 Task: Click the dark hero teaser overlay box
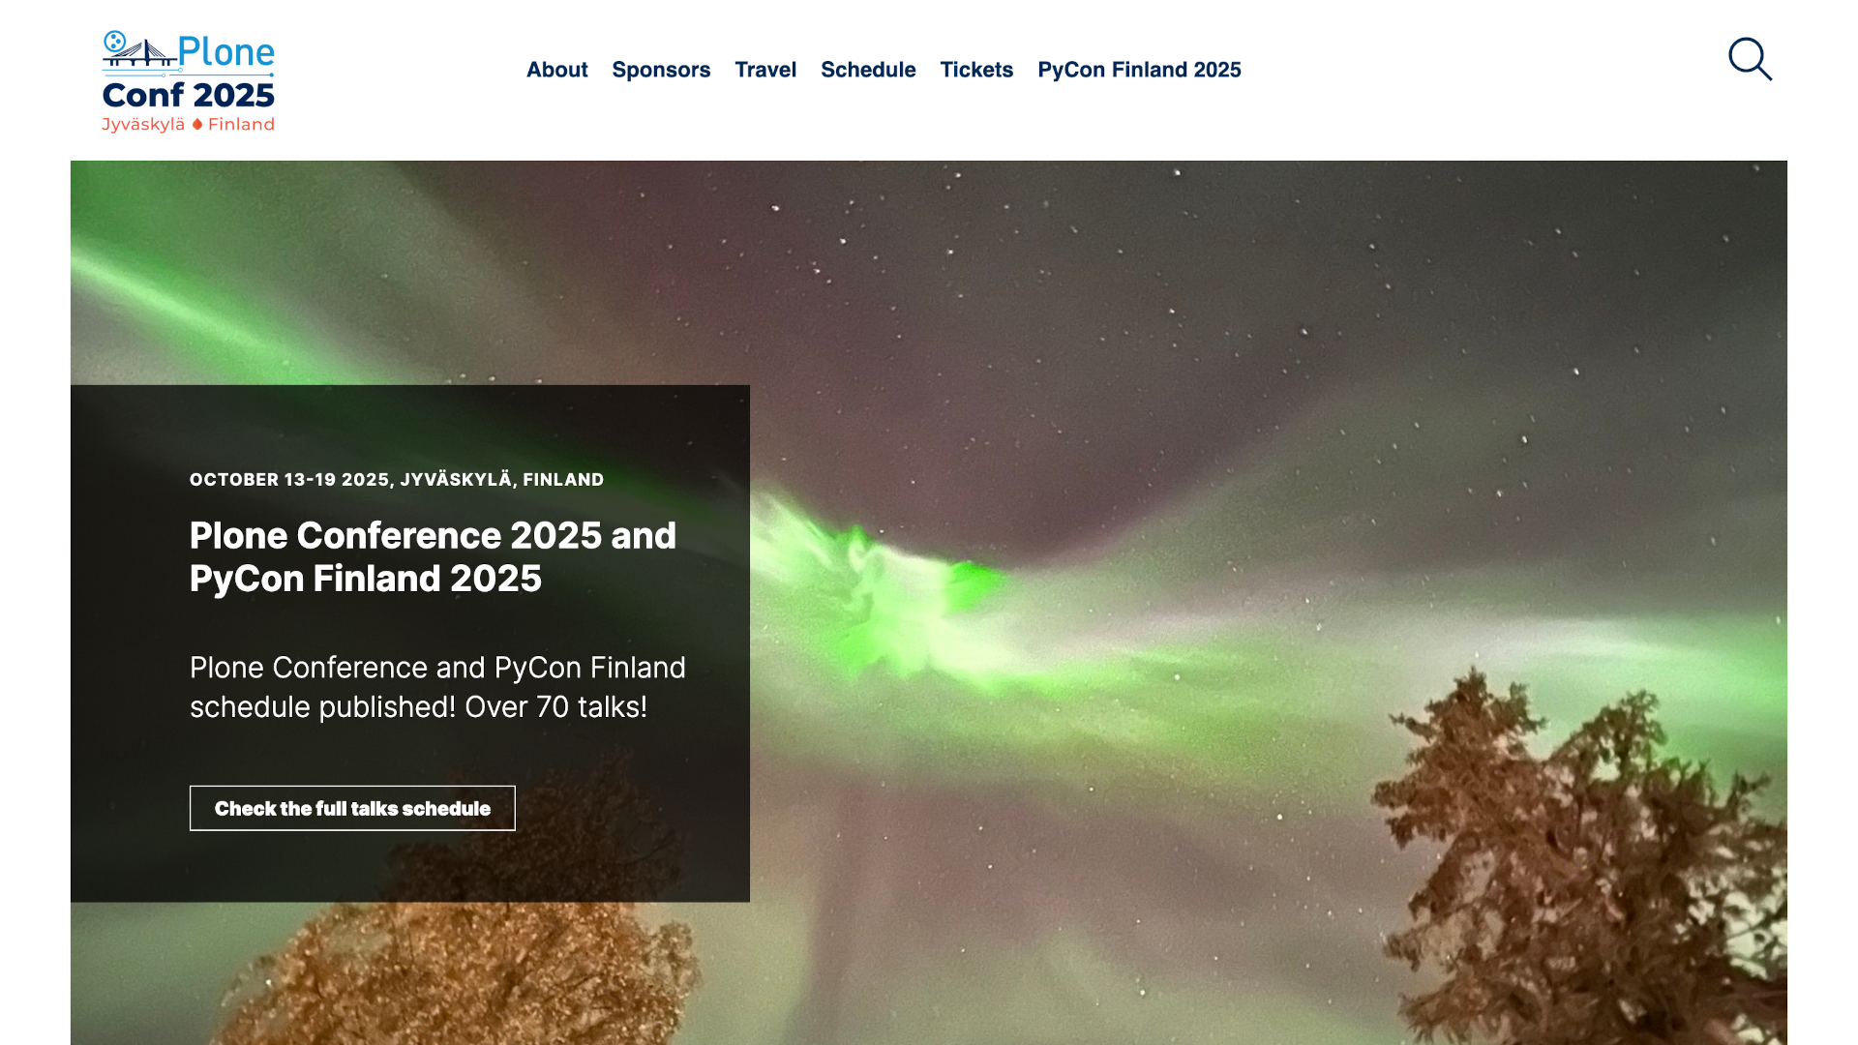(x=410, y=643)
